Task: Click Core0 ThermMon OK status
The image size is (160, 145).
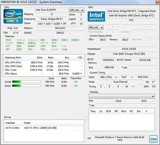Action: [x=76, y=82]
